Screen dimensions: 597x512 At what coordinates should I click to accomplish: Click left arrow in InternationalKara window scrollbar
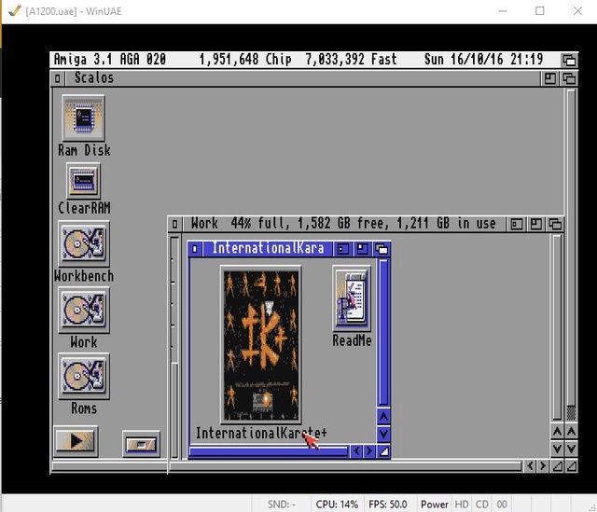(x=356, y=451)
